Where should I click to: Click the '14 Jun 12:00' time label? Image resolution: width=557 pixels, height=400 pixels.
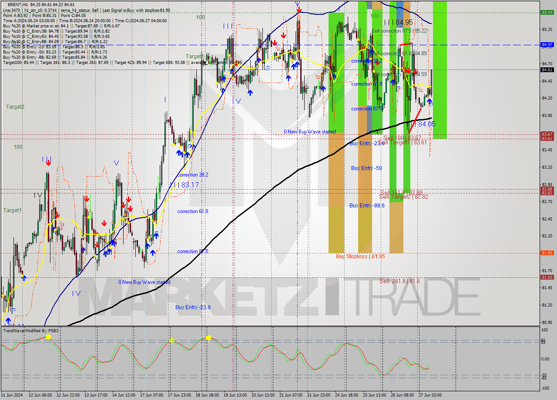(x=124, y=395)
